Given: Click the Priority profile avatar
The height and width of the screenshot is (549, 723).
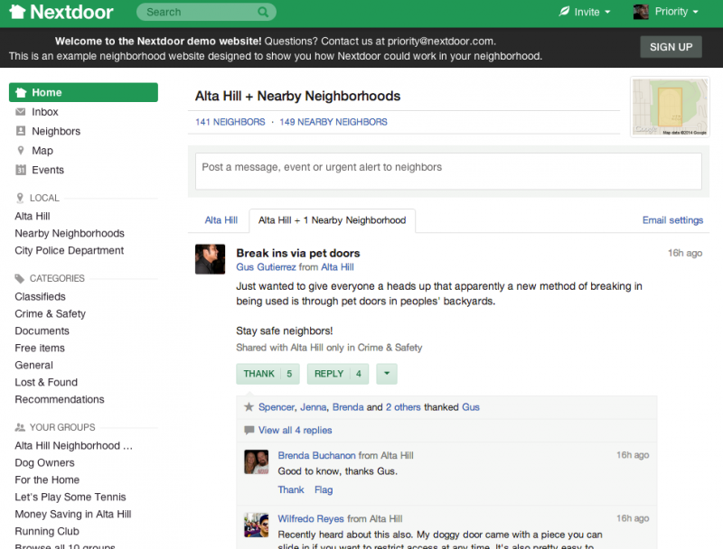Looking at the screenshot, I should point(641,12).
